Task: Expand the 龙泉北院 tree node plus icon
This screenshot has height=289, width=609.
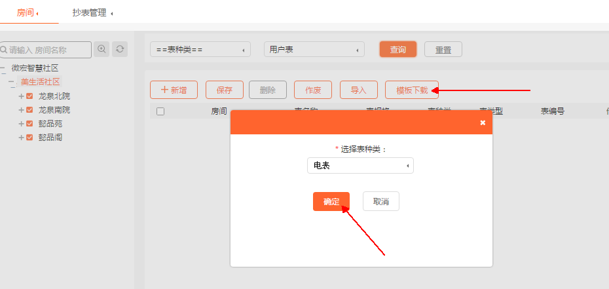Action: 21,96
